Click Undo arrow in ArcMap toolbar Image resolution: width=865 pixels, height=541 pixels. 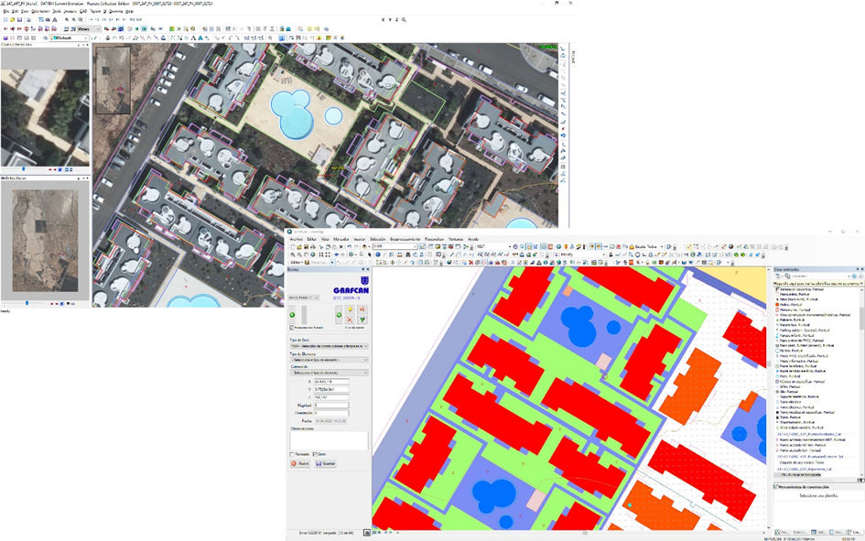(349, 246)
